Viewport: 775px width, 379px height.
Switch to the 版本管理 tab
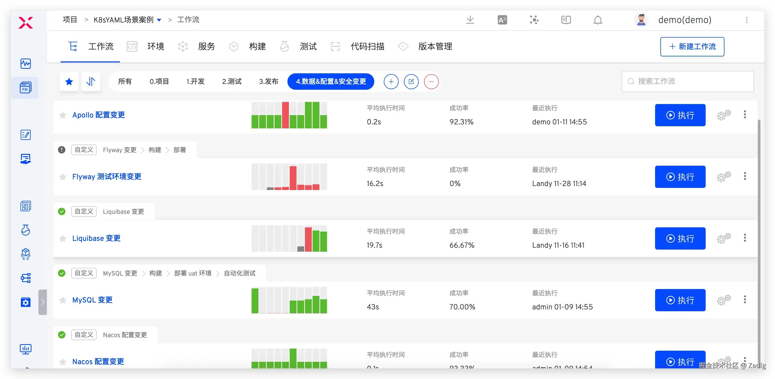coord(425,47)
